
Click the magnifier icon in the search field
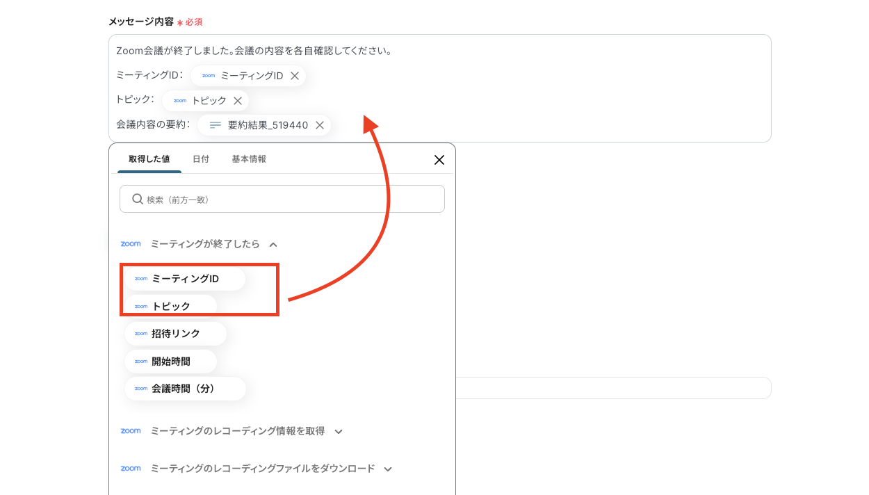click(137, 199)
